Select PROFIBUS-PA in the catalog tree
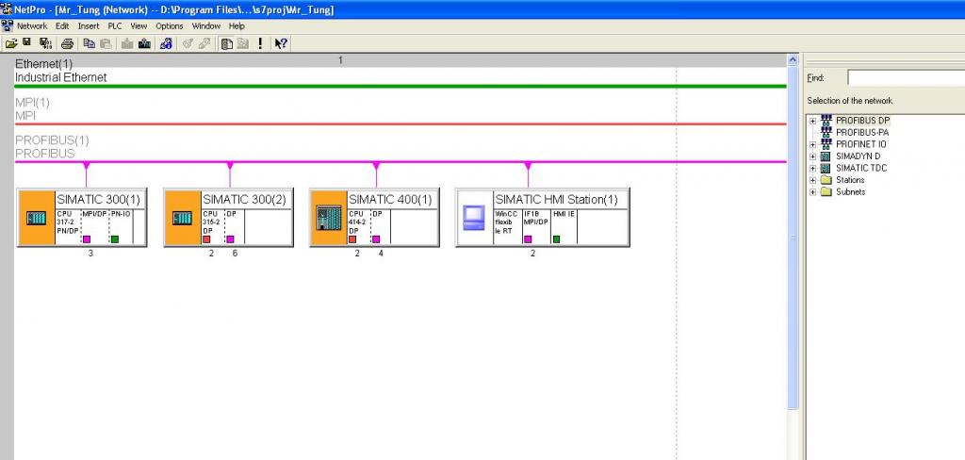 [x=861, y=132]
